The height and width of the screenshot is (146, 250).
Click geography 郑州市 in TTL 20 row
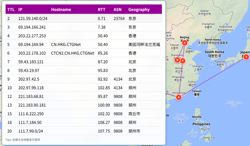[x=134, y=131]
